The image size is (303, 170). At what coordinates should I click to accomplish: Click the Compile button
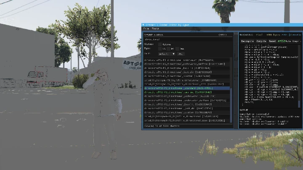click(261, 41)
